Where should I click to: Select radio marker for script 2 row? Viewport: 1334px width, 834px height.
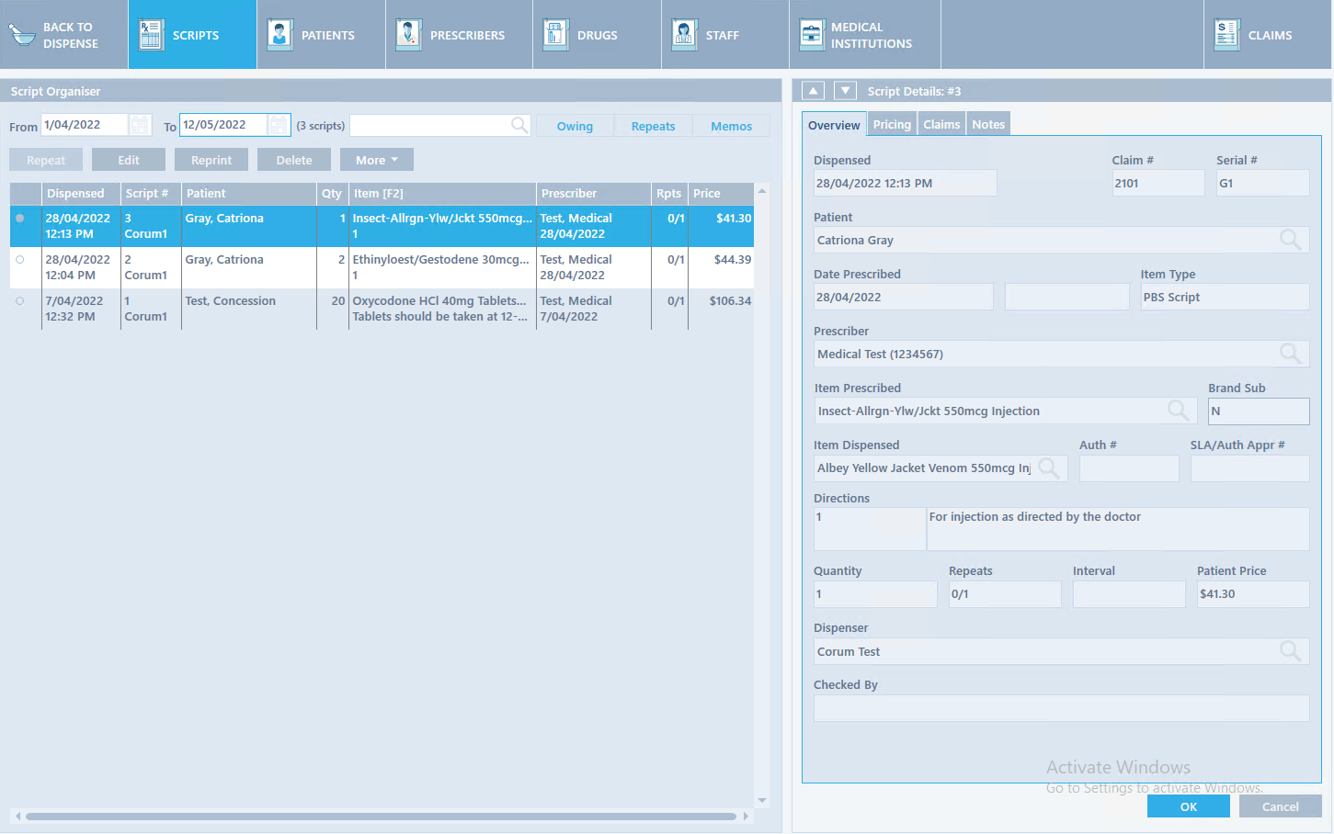coord(20,260)
